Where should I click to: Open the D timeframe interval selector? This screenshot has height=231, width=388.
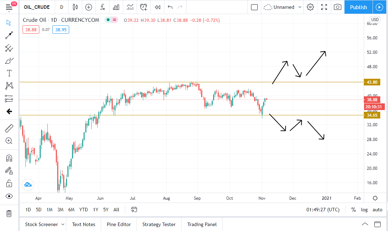[x=62, y=7]
